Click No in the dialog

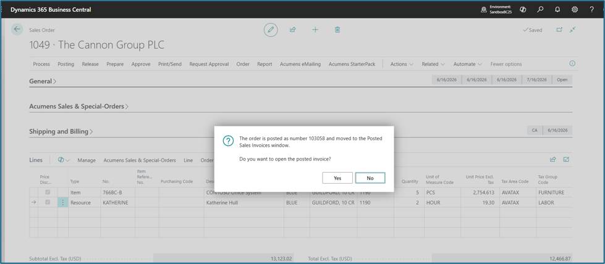pos(370,178)
